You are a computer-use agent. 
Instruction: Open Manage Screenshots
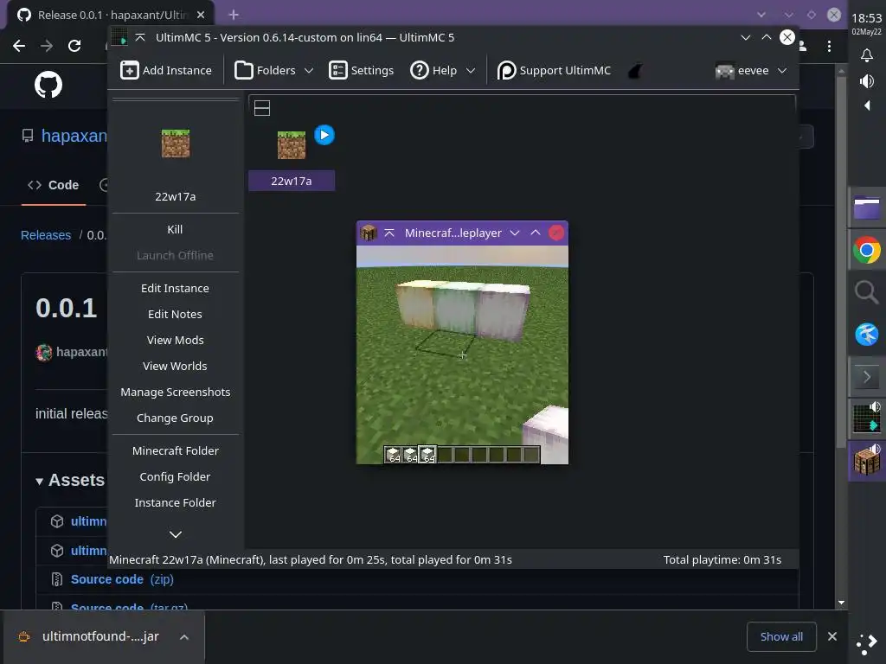click(175, 392)
